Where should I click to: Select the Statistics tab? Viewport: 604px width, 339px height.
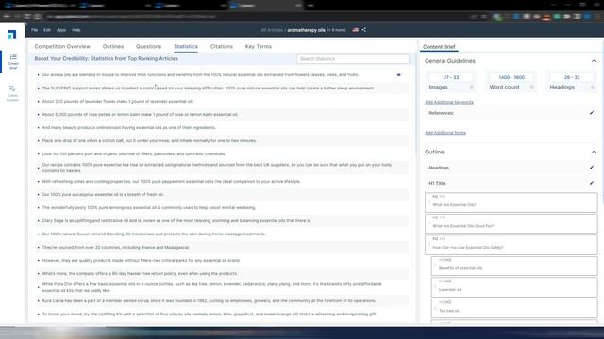point(186,46)
